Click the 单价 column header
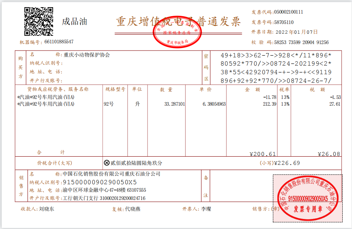352x229 pixels. click(205, 90)
